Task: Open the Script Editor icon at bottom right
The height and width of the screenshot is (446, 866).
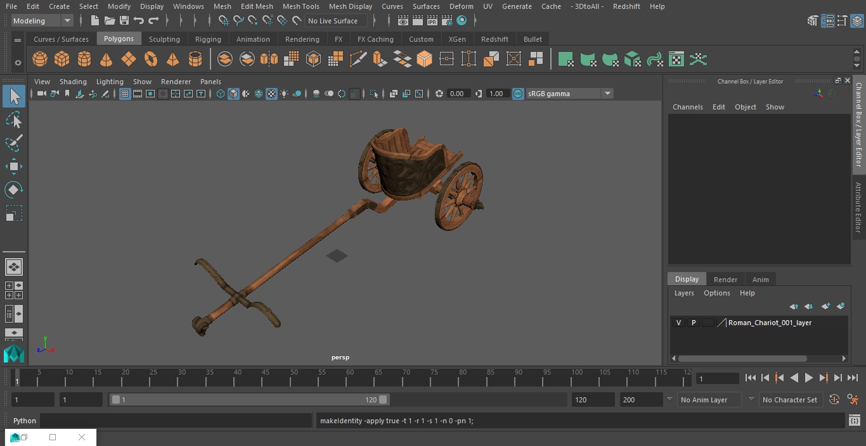Action: [x=854, y=421]
